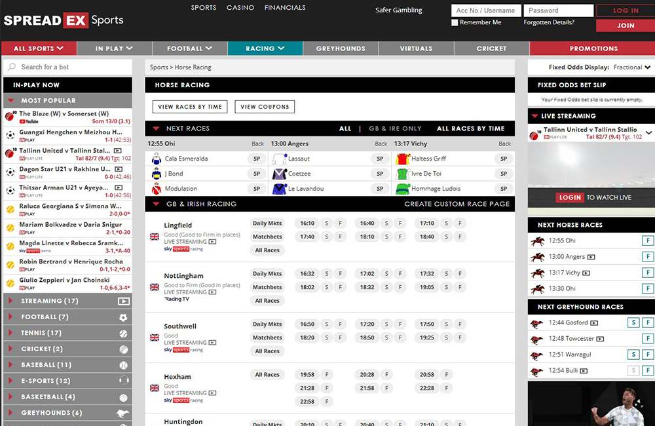Click the Lingfield live streaming icon
Image resolution: width=655 pixels, height=426 pixels.
click(x=212, y=242)
